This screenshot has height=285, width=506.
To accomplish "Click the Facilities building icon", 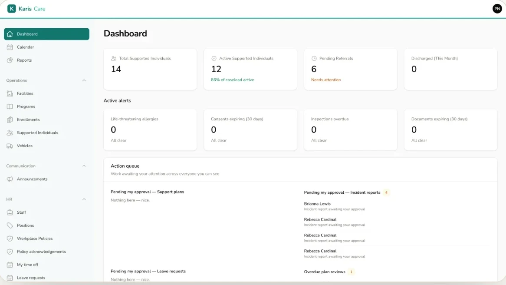I will pyautogui.click(x=10, y=93).
